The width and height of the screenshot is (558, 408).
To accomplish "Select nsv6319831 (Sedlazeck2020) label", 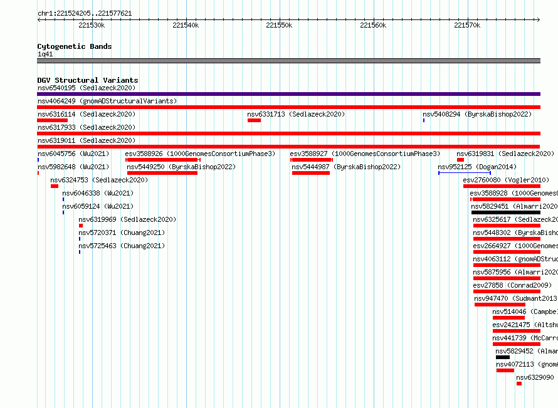I will pos(505,154).
